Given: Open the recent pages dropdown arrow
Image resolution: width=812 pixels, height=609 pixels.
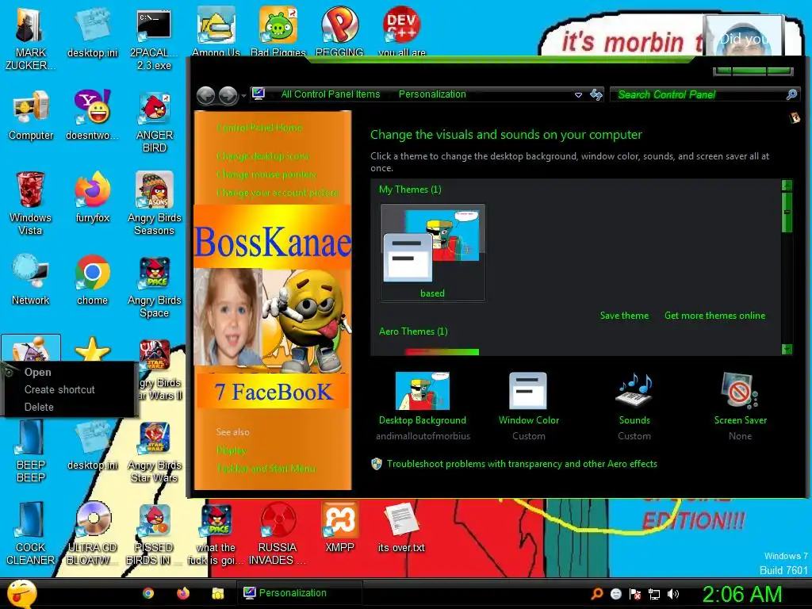Looking at the screenshot, I should [243, 96].
